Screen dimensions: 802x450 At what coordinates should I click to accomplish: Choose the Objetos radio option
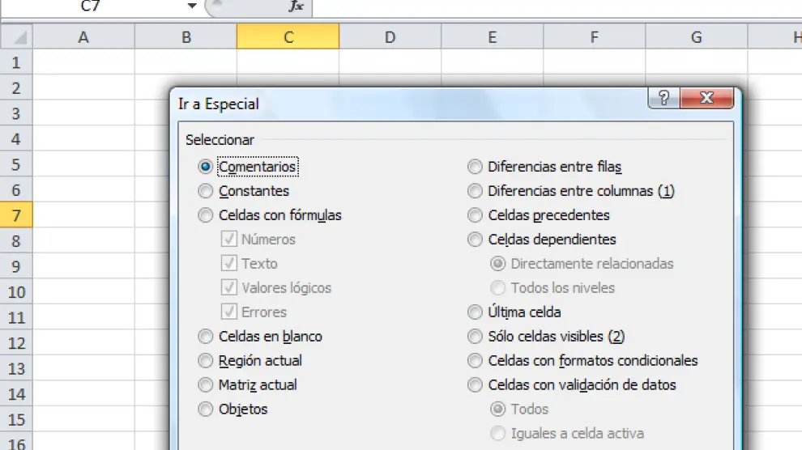pyautogui.click(x=206, y=410)
